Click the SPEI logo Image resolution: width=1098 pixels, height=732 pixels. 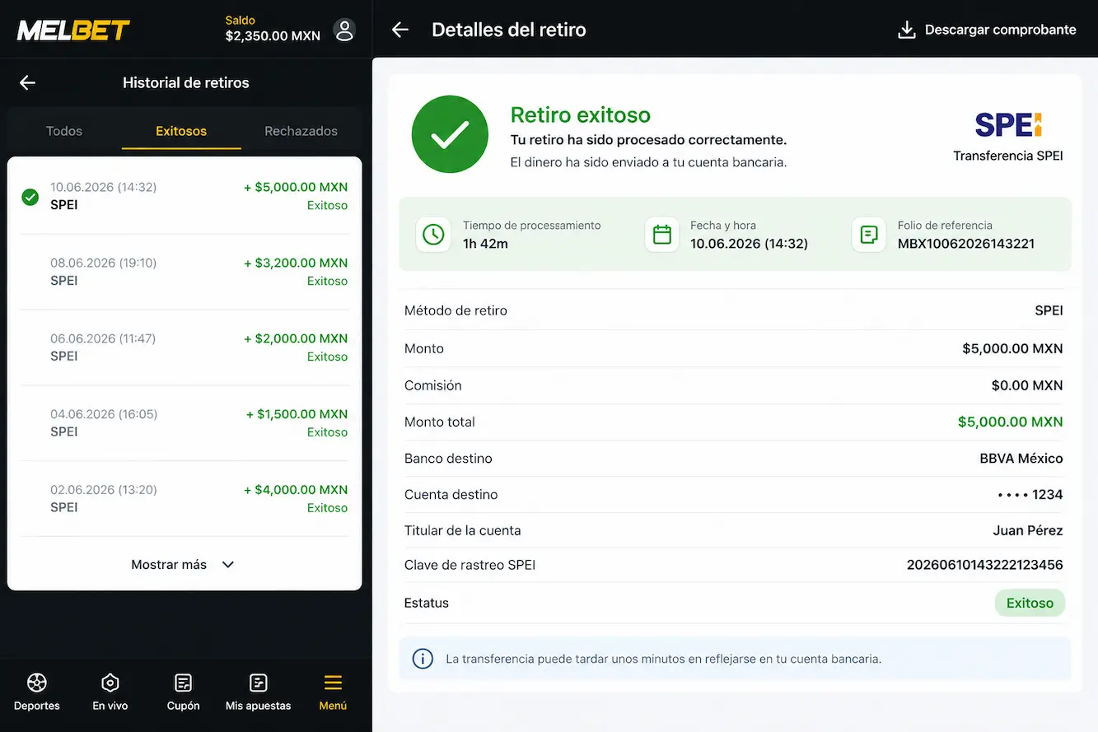[x=1008, y=125]
